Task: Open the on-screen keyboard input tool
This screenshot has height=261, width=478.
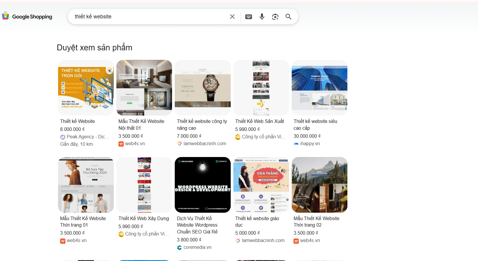Action: point(248,17)
